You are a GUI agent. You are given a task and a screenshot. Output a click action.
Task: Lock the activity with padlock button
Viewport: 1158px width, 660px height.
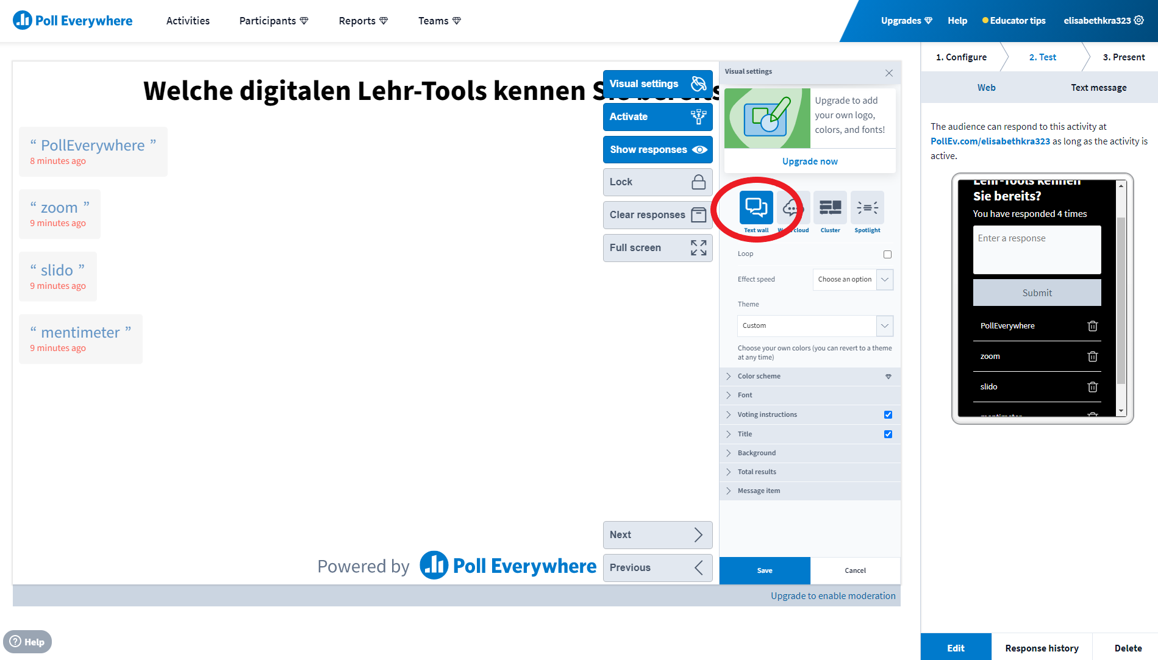coord(657,182)
